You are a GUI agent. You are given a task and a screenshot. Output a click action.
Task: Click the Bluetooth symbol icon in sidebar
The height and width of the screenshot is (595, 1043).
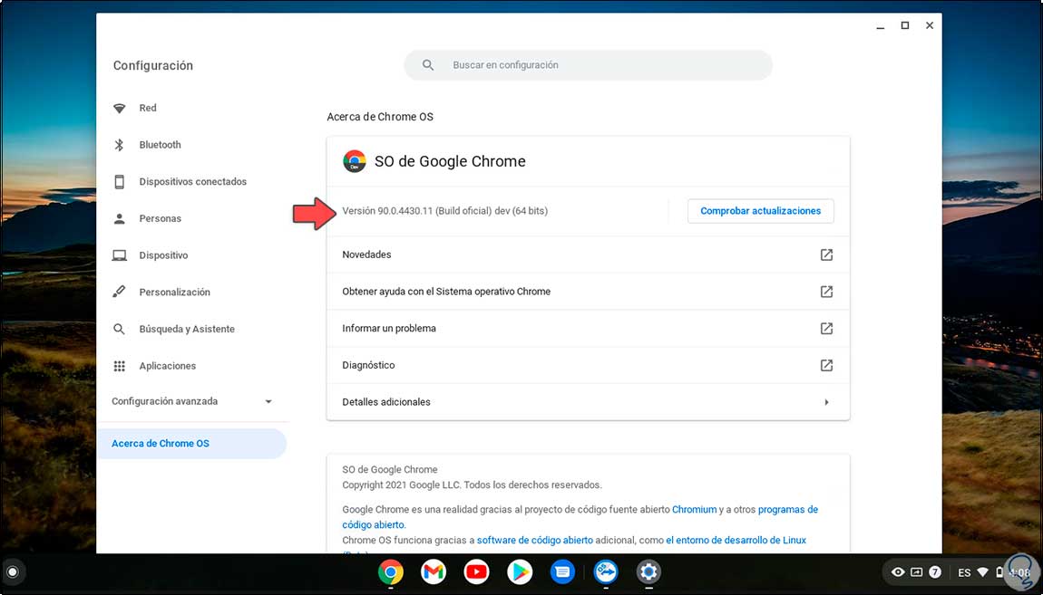click(x=119, y=145)
